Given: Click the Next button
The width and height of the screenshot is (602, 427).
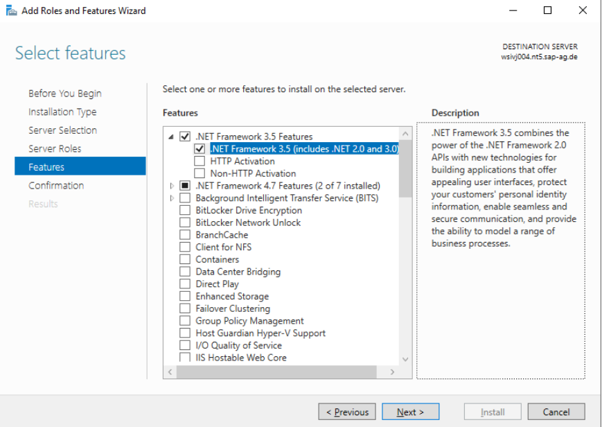Looking at the screenshot, I should point(410,411).
